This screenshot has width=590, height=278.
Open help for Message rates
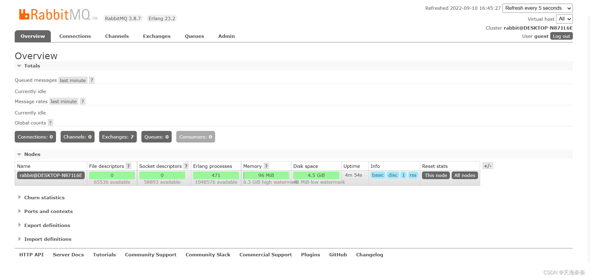tap(83, 101)
